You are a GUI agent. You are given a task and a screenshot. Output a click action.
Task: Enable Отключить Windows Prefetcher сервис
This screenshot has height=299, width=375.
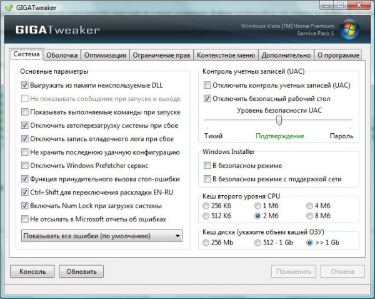[x=25, y=165]
